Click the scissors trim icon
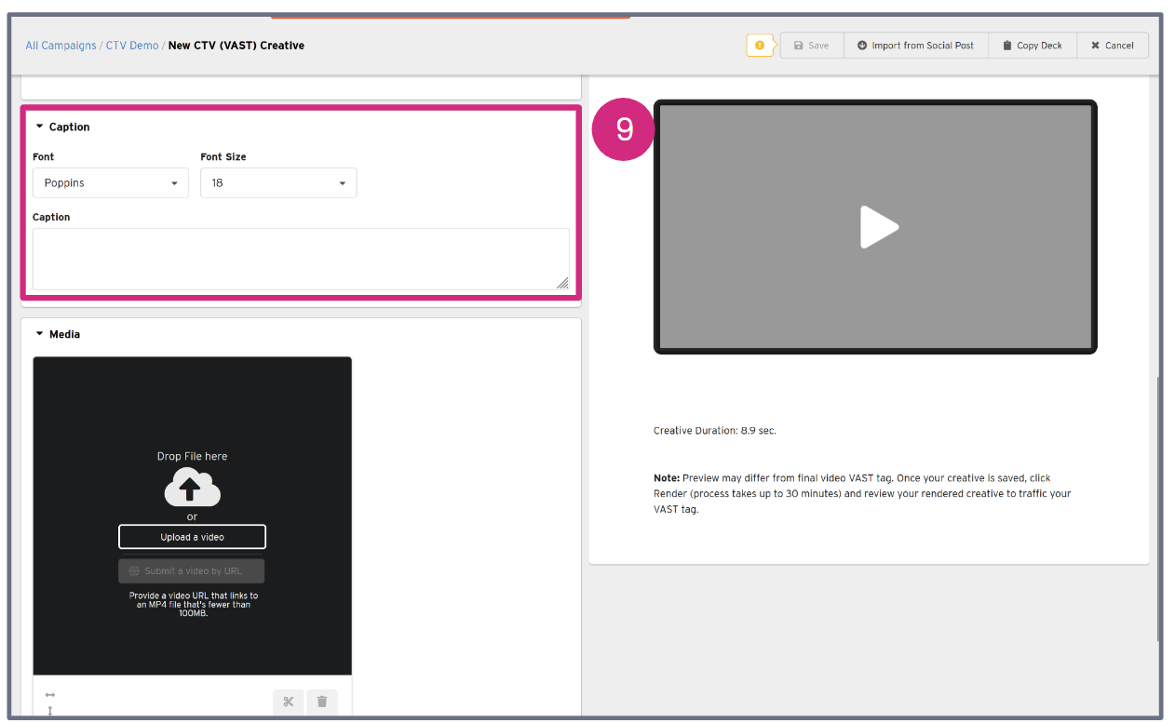 pos(288,702)
